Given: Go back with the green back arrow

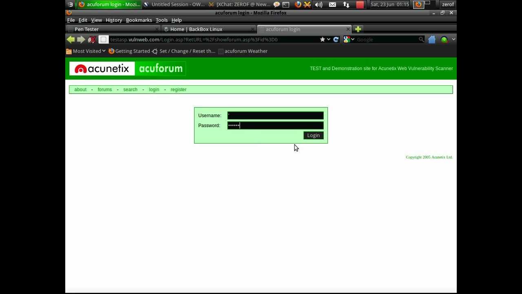Looking at the screenshot, I should [71, 40].
